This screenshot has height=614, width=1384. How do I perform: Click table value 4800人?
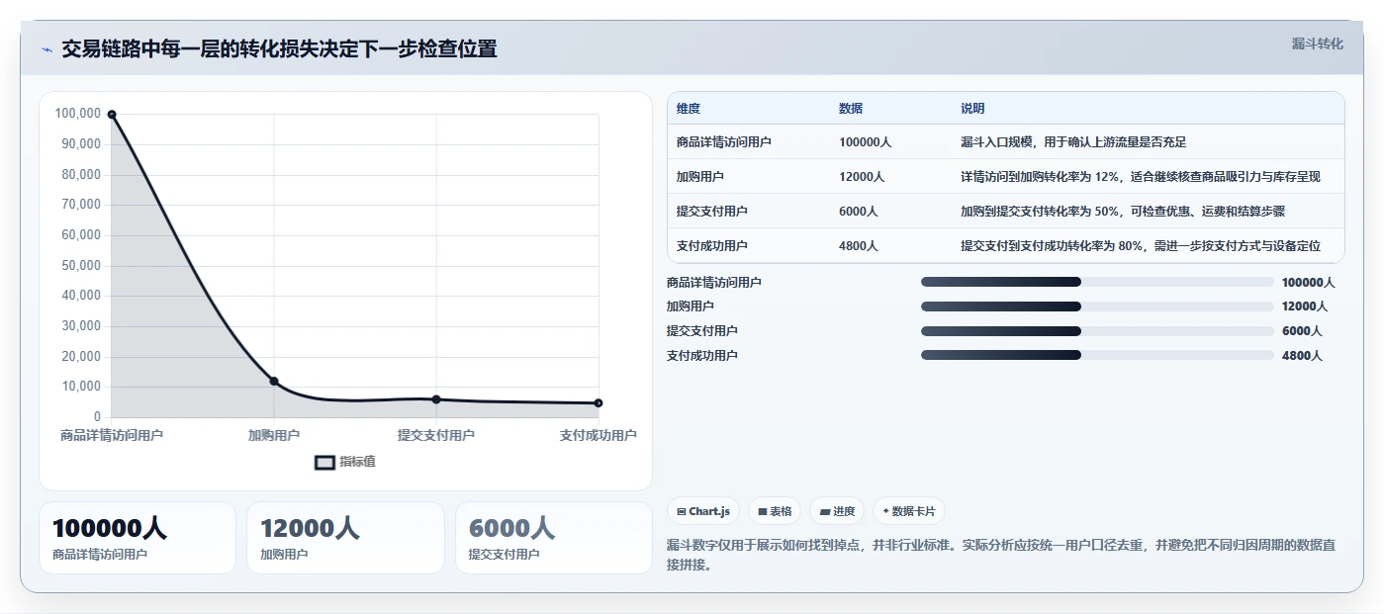pyautogui.click(x=859, y=246)
